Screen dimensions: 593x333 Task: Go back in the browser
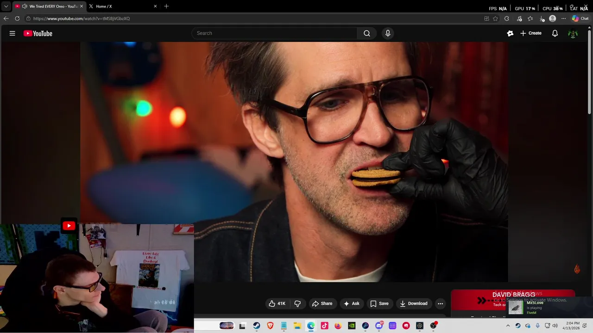coord(6,18)
